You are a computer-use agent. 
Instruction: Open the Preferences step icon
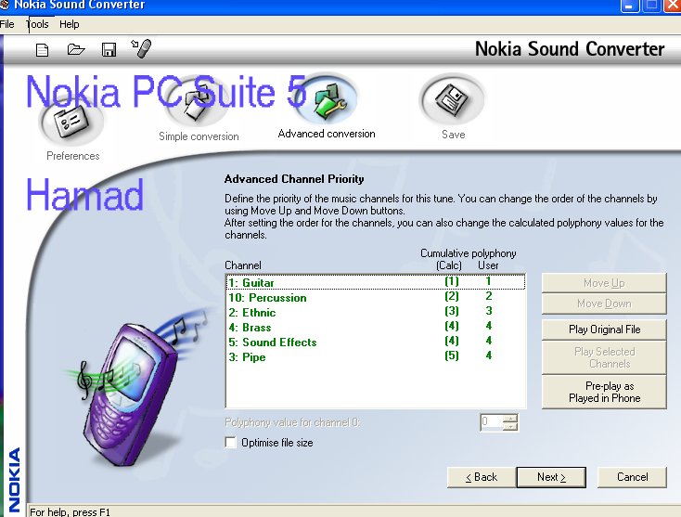[x=72, y=123]
